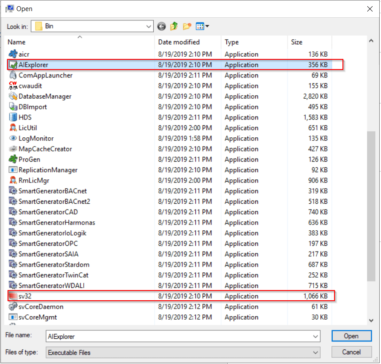Go up one folder level
Screen dimensions: 381x364
[x=174, y=26]
